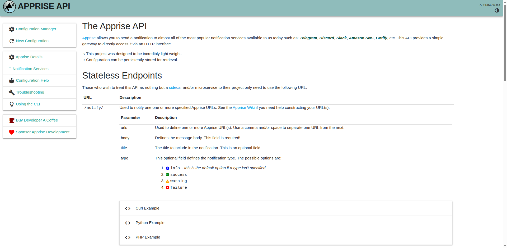The height and width of the screenshot is (248, 507).
Task: Click the Troubleshooting wrench icon
Action: click(x=12, y=93)
